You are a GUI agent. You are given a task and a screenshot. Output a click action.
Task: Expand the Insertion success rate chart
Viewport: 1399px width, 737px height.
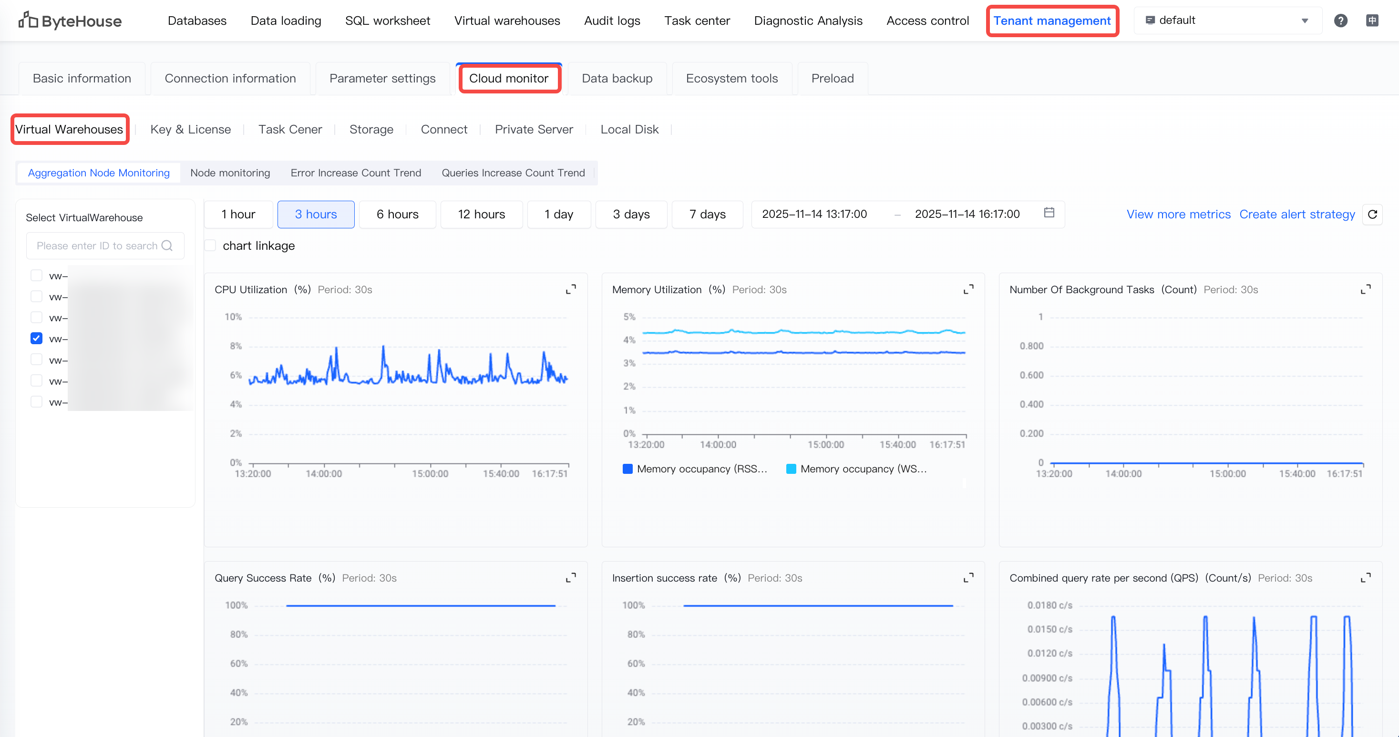(x=968, y=578)
